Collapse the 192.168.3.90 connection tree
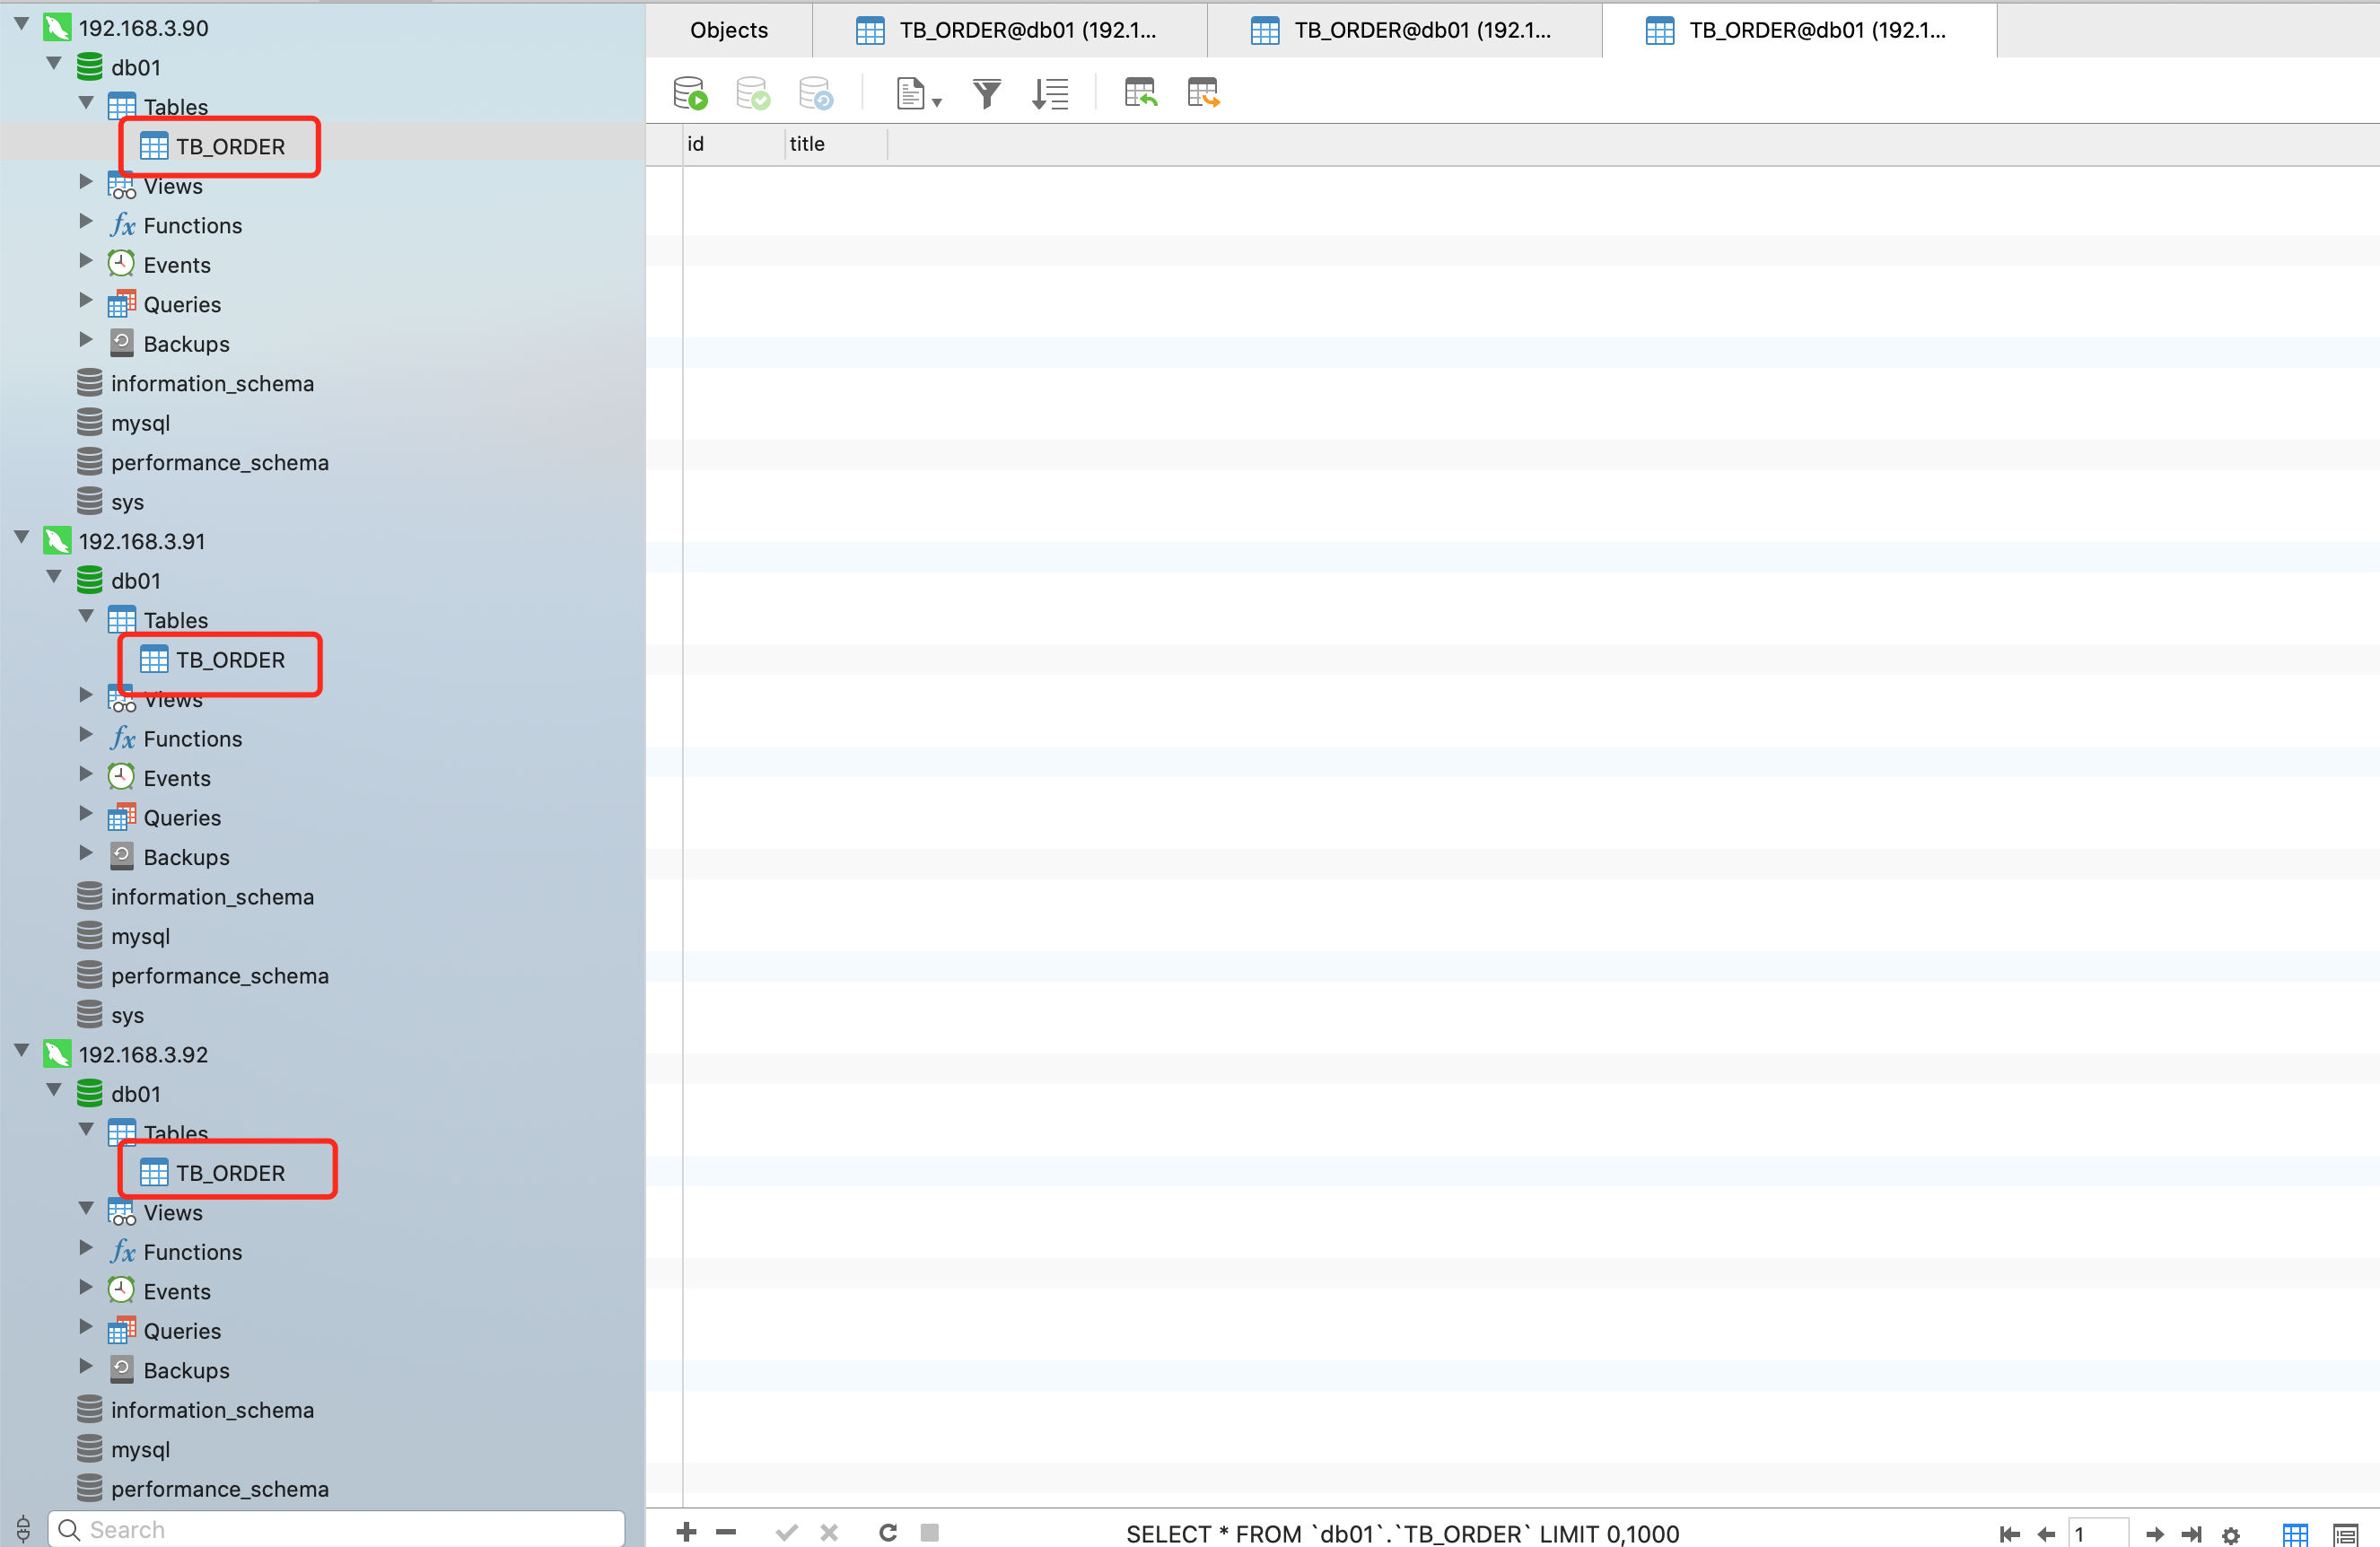The height and width of the screenshot is (1547, 2380). point(21,24)
